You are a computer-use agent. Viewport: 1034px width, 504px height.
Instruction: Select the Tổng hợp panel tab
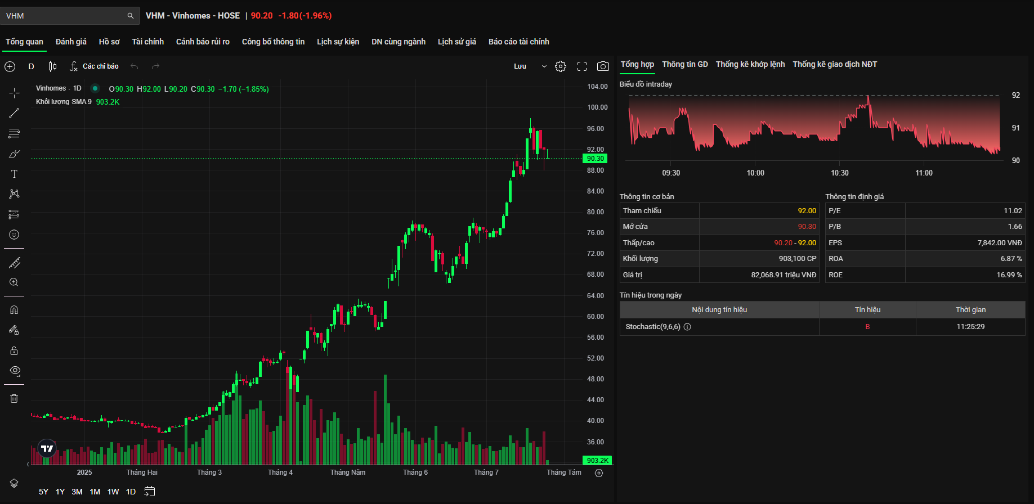637,64
